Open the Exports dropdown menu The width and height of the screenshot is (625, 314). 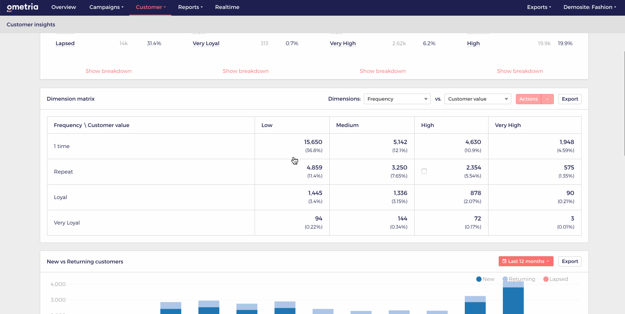(539, 7)
